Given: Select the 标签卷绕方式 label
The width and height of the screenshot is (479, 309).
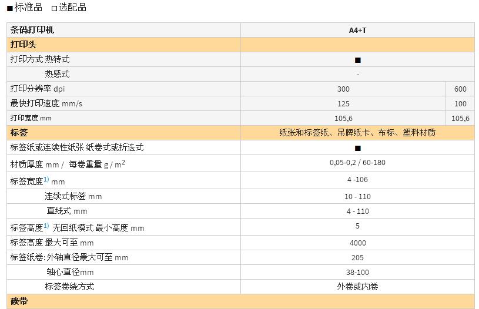Looking at the screenshot, I should pyautogui.click(x=69, y=287).
